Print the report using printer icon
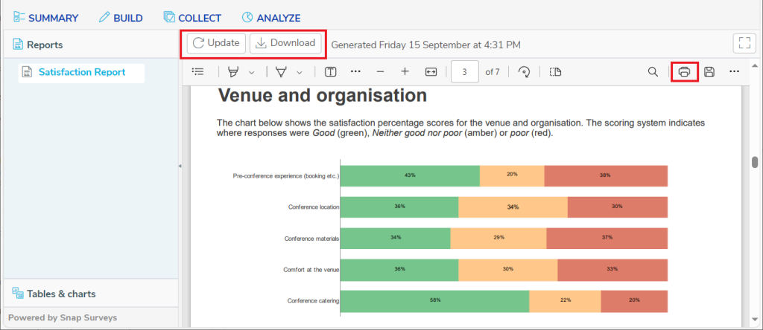763x330 pixels. (x=684, y=72)
